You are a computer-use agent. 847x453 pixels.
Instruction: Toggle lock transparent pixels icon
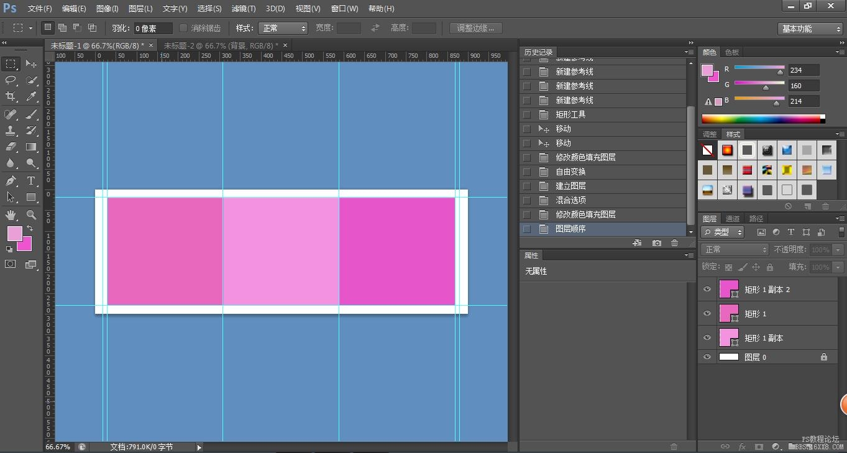pos(729,267)
